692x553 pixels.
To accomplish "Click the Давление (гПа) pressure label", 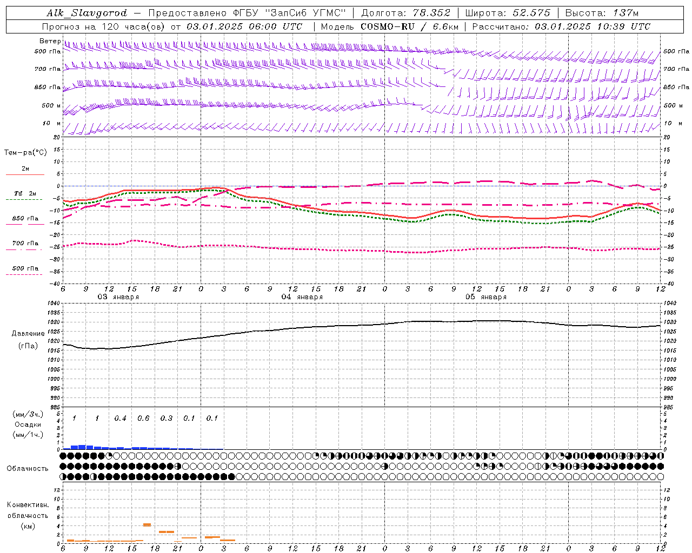I will click(28, 340).
